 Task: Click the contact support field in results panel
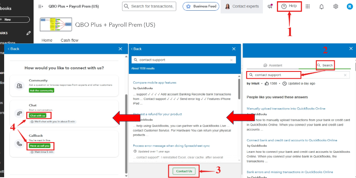[184, 60]
